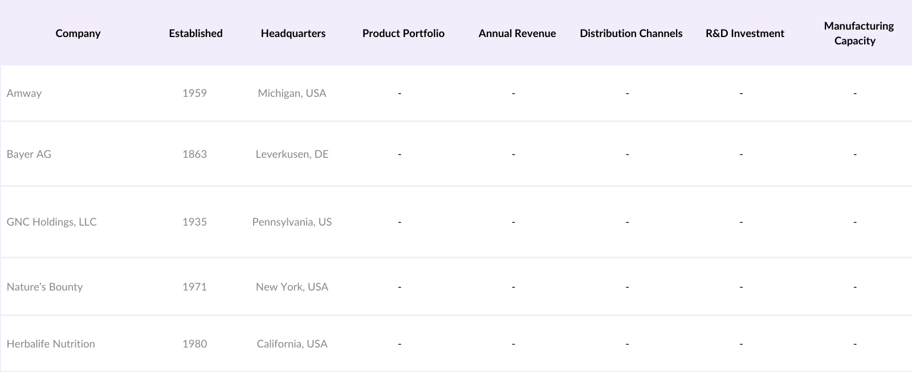The height and width of the screenshot is (372, 912).
Task: Select the Leverkusen, DE headquarters cell
Action: 292,154
